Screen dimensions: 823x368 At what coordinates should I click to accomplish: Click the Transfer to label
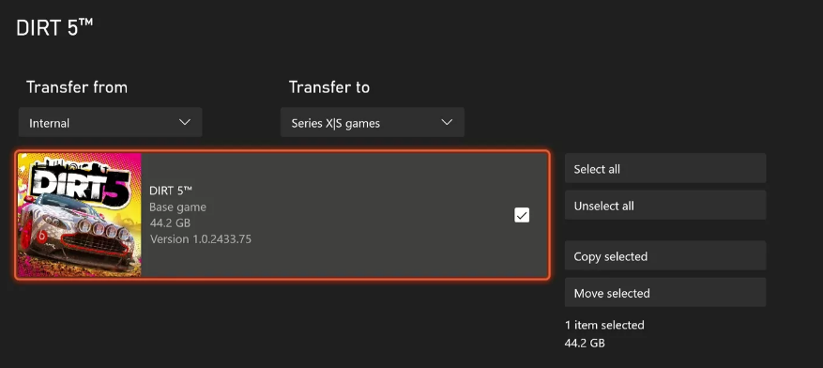[329, 87]
